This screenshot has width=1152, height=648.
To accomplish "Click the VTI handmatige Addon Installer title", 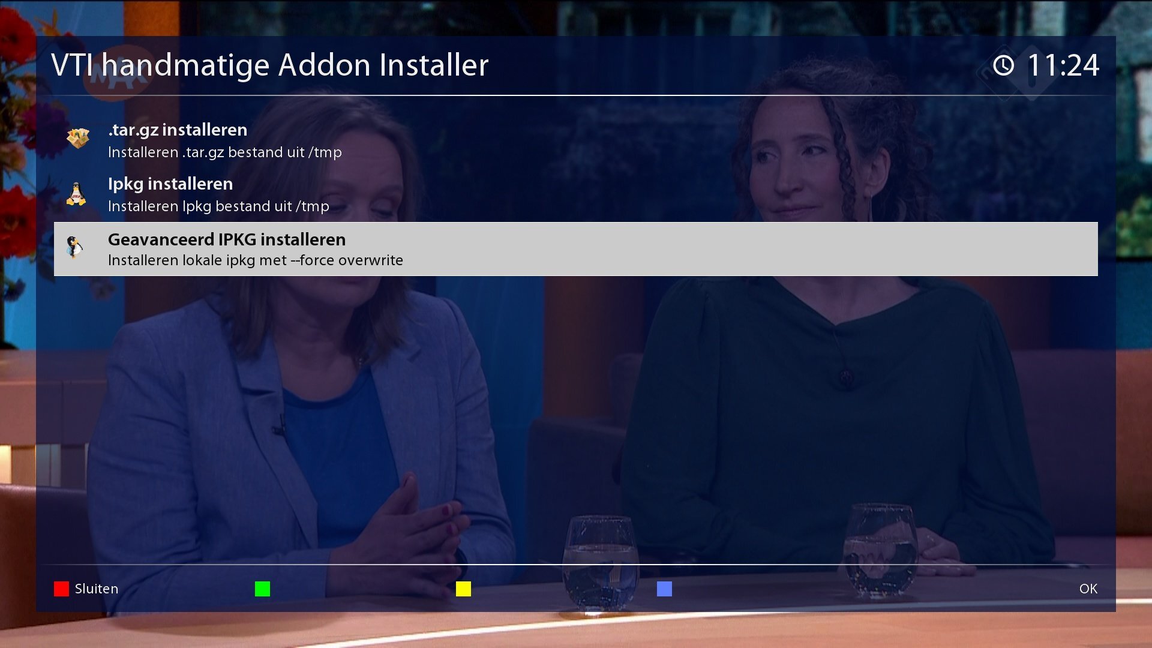I will [x=270, y=65].
